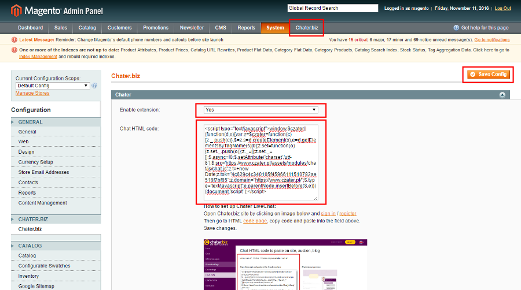The height and width of the screenshot is (290, 521).
Task: Select Contacts in the configuration sidebar
Action: point(28,183)
